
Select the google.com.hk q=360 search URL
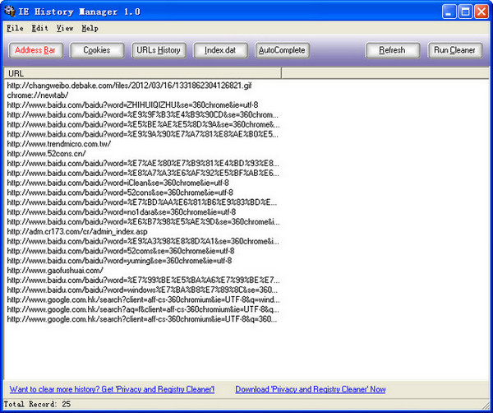point(142,319)
